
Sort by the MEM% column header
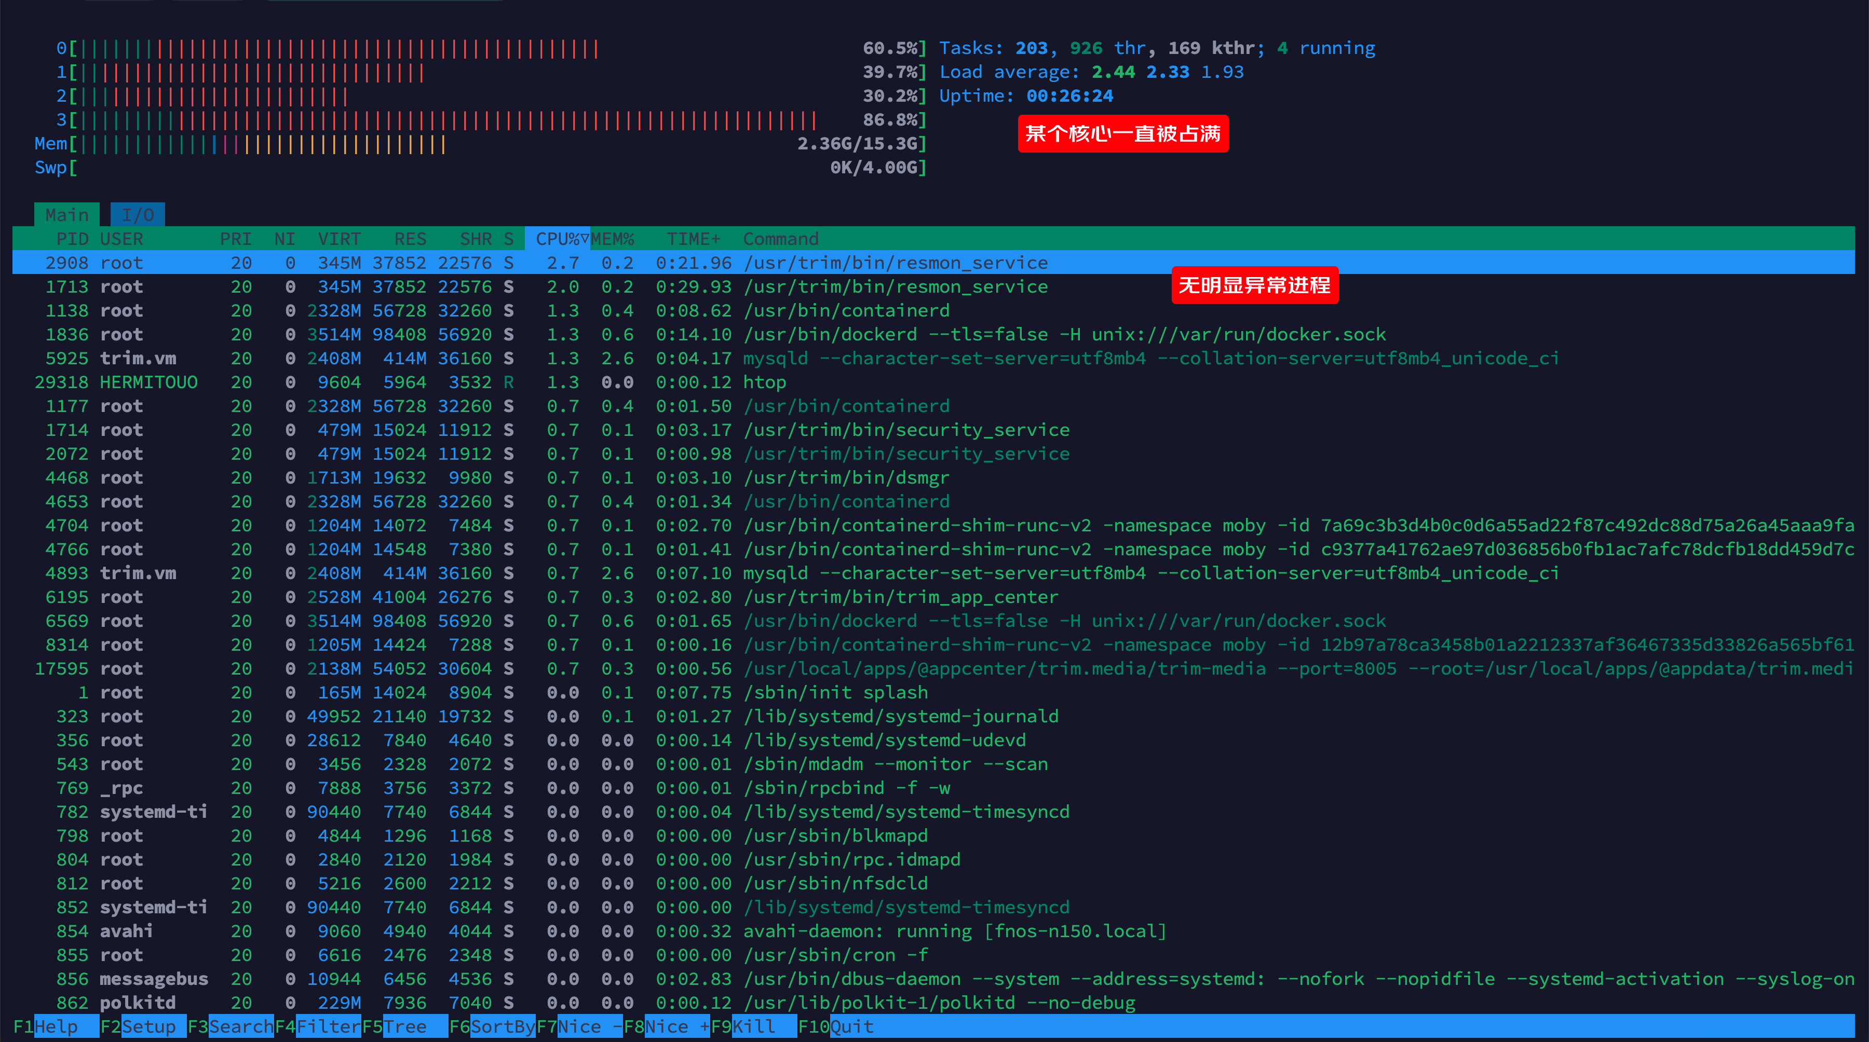coord(613,239)
